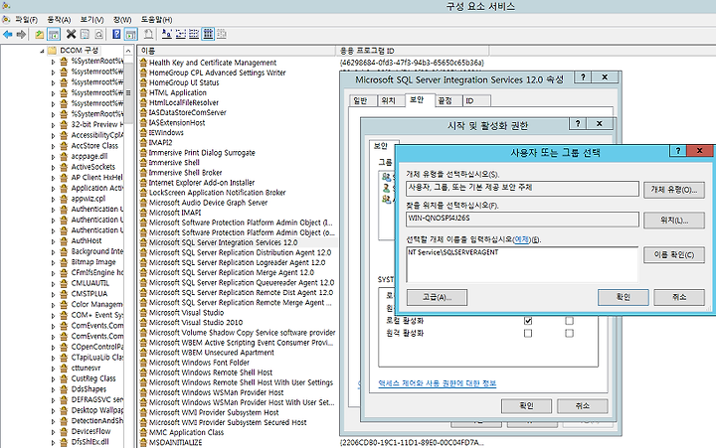Click 취소 in 사용자 또는 그룹 선택 dialog
Image resolution: width=716 pixels, height=448 pixels.
679,297
